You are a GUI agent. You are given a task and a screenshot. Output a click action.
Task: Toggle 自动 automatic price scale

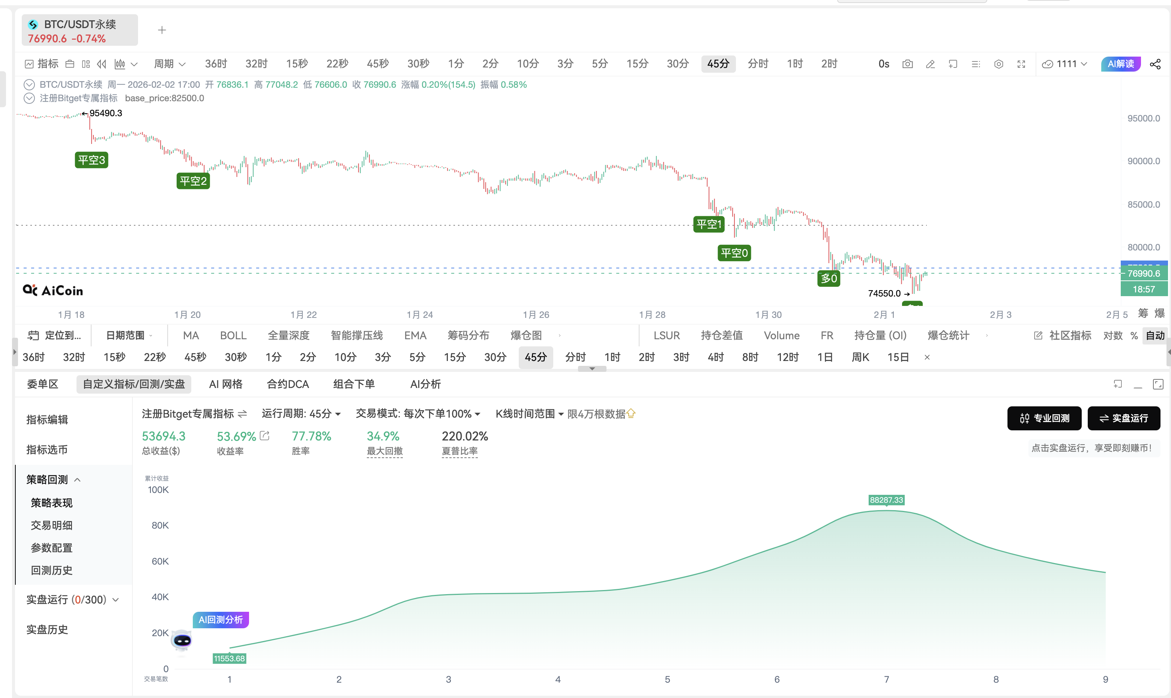(1156, 335)
